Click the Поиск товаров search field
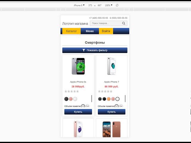 [x=106, y=23]
